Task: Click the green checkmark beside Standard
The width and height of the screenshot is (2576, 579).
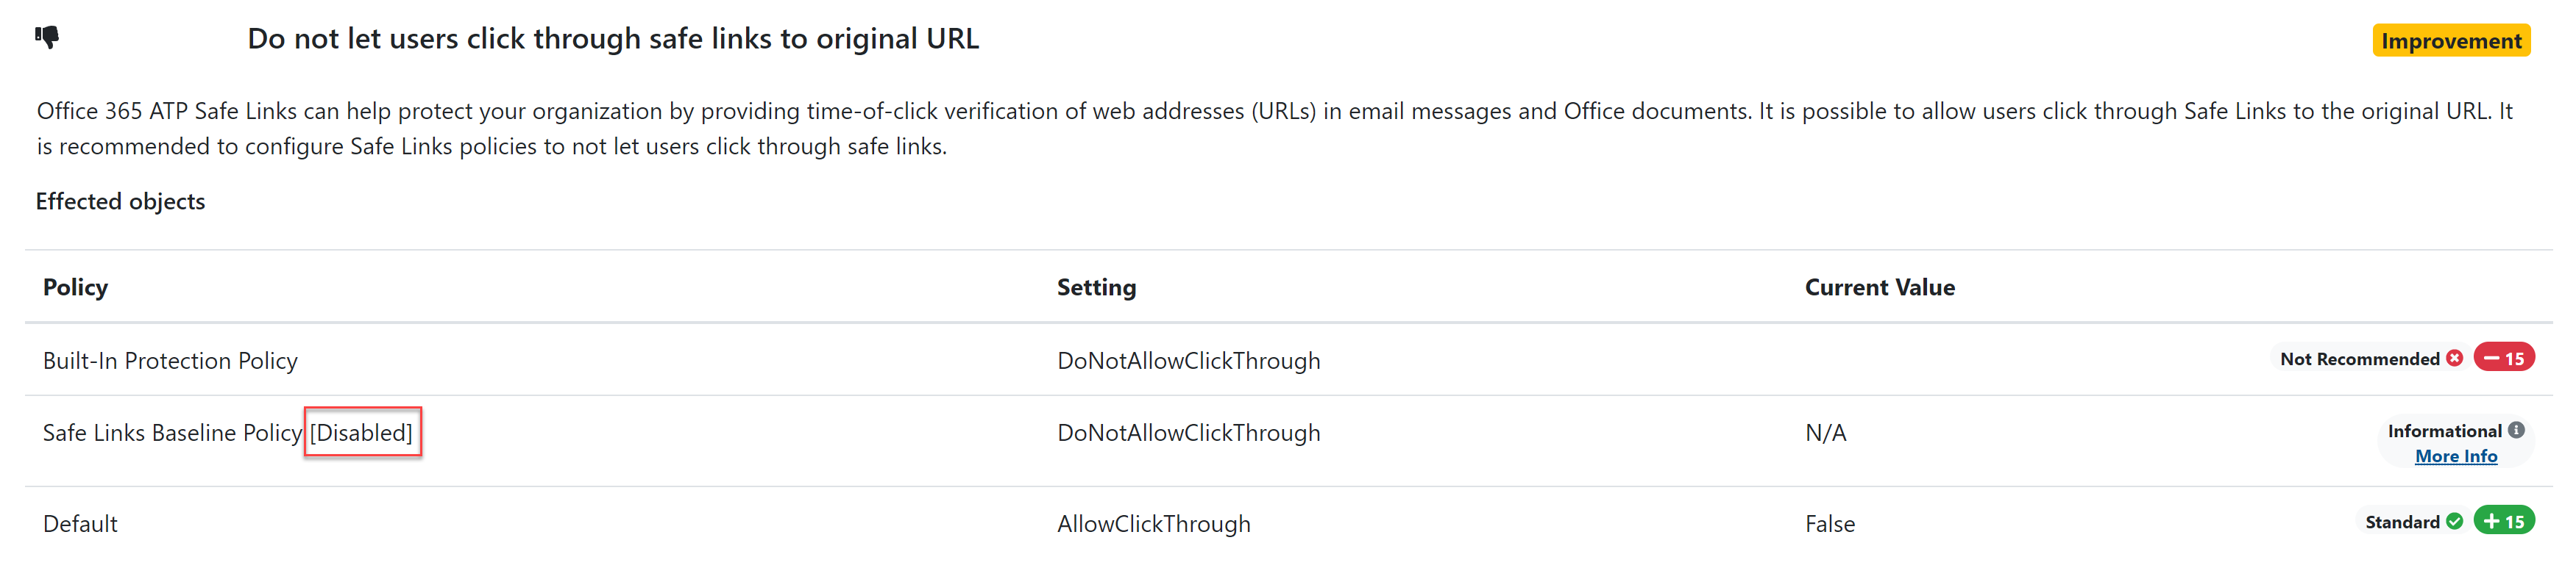Action: point(2455,520)
